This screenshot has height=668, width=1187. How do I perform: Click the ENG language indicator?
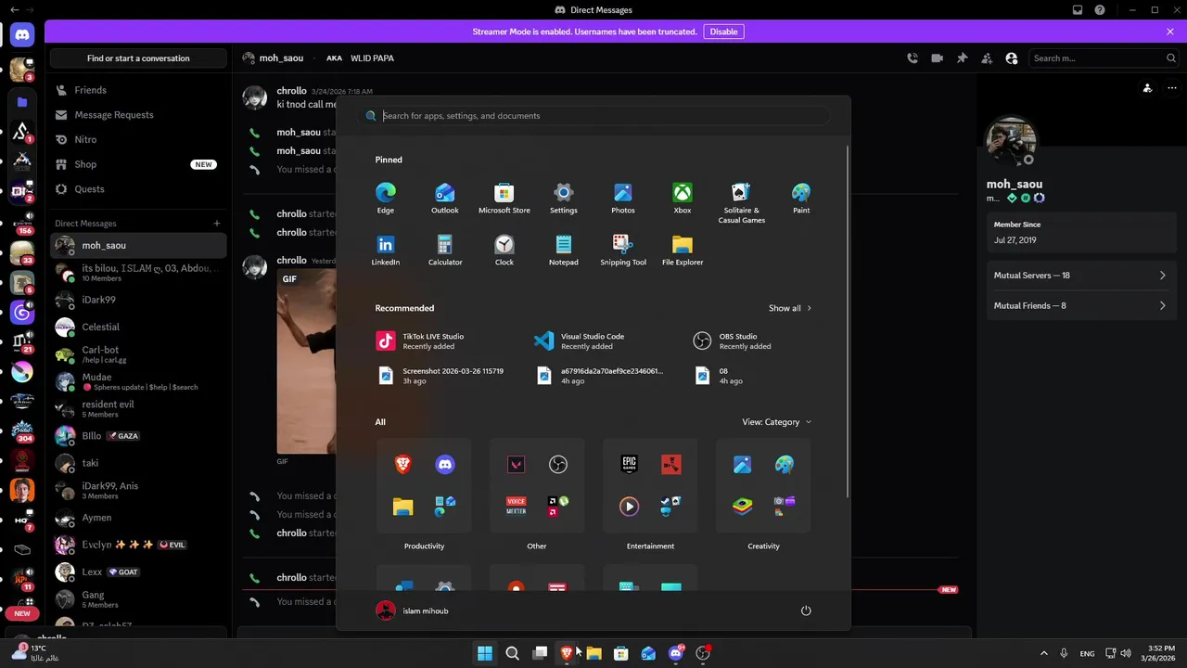1087,653
